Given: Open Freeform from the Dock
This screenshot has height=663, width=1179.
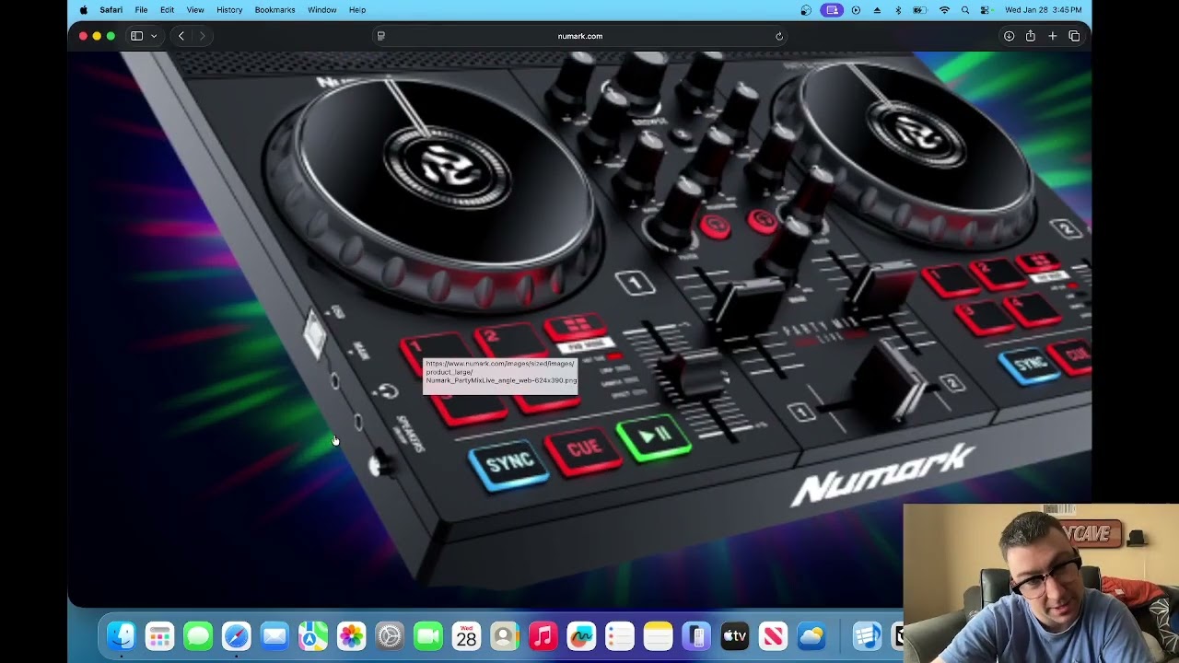Looking at the screenshot, I should point(581,636).
